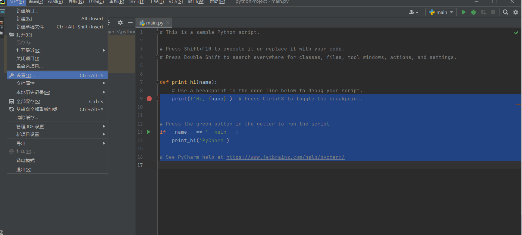This screenshot has height=235, width=522.
Task: Open the 重构(R) menu
Action: (x=117, y=2)
